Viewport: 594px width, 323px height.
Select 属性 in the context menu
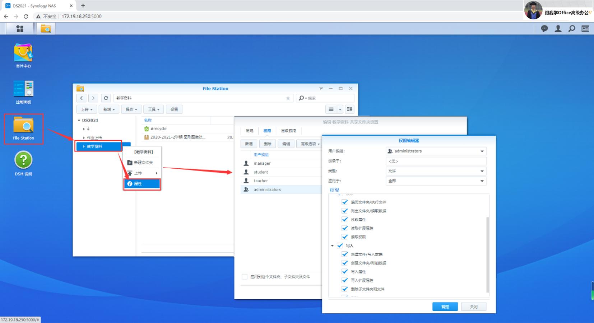[142, 184]
